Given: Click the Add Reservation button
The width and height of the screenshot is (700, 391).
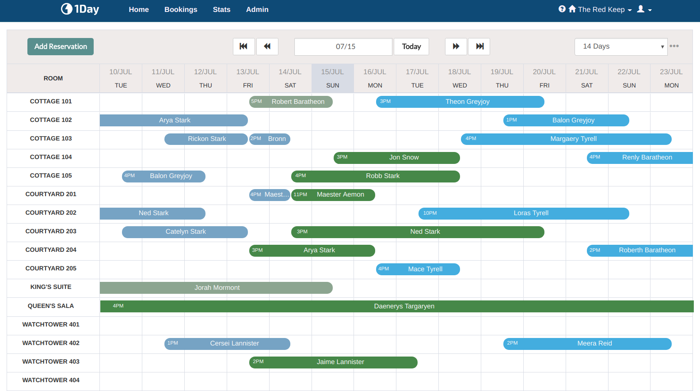Looking at the screenshot, I should pos(61,46).
